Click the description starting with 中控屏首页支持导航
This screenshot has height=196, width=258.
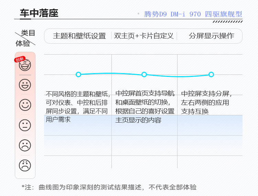pos(145,106)
